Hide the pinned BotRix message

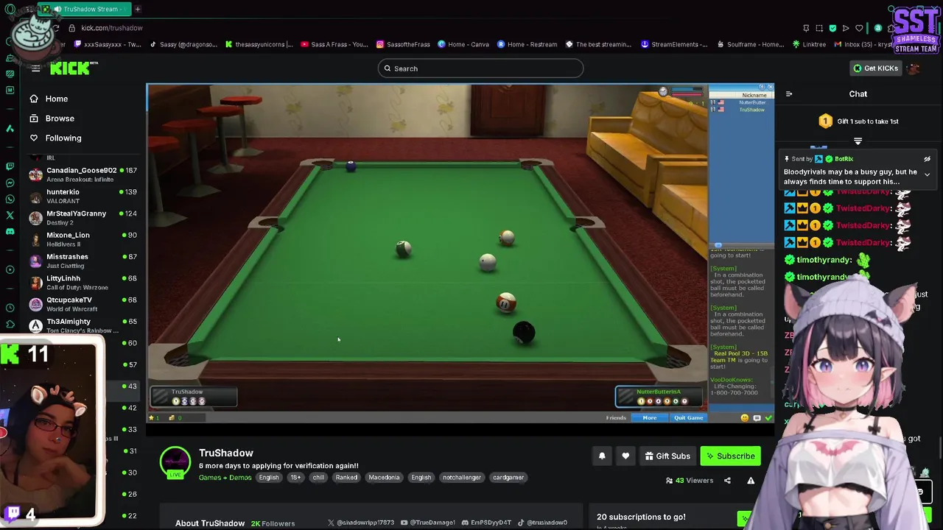[x=927, y=159]
